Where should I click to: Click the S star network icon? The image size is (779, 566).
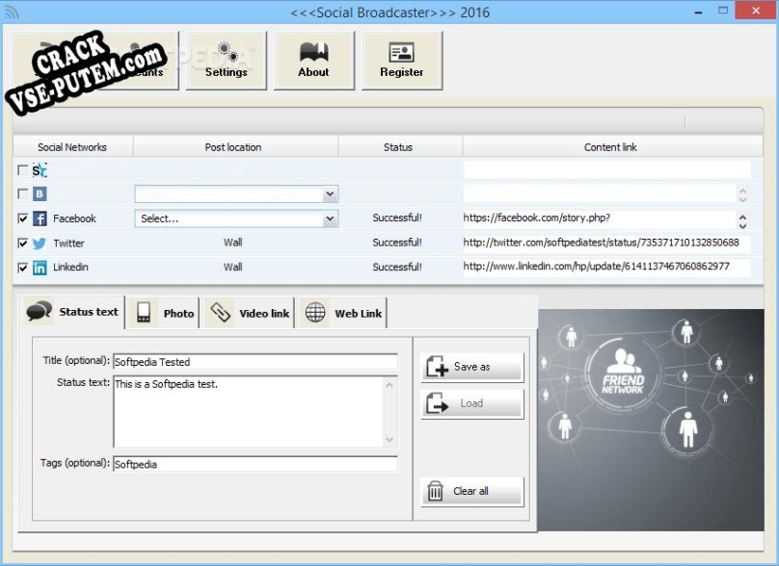(x=40, y=170)
